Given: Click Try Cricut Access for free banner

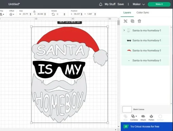Looking at the screenshot, I should [147, 127].
